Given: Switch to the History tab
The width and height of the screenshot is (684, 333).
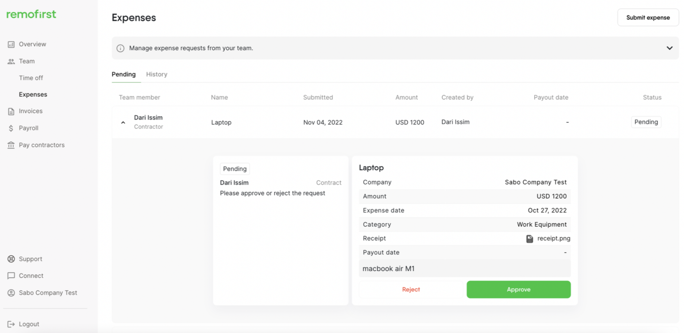Looking at the screenshot, I should pyautogui.click(x=157, y=74).
